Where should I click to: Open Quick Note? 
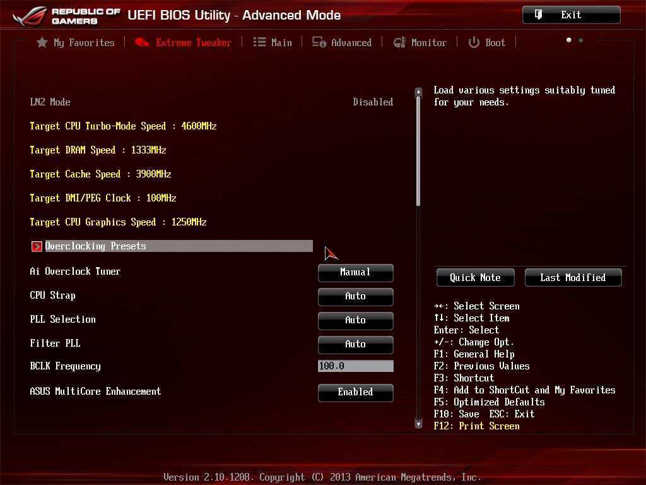coord(475,277)
